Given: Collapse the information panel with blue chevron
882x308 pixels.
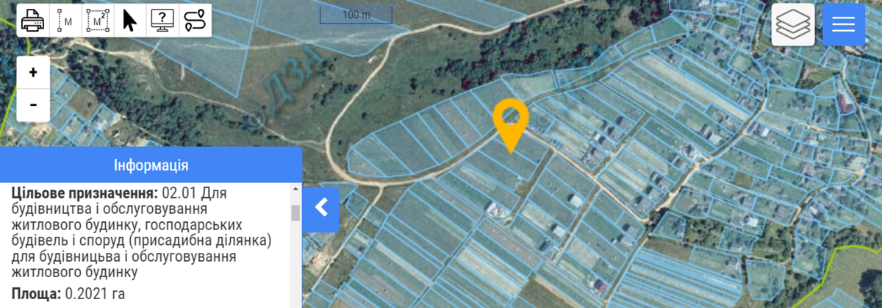Looking at the screenshot, I should (321, 209).
